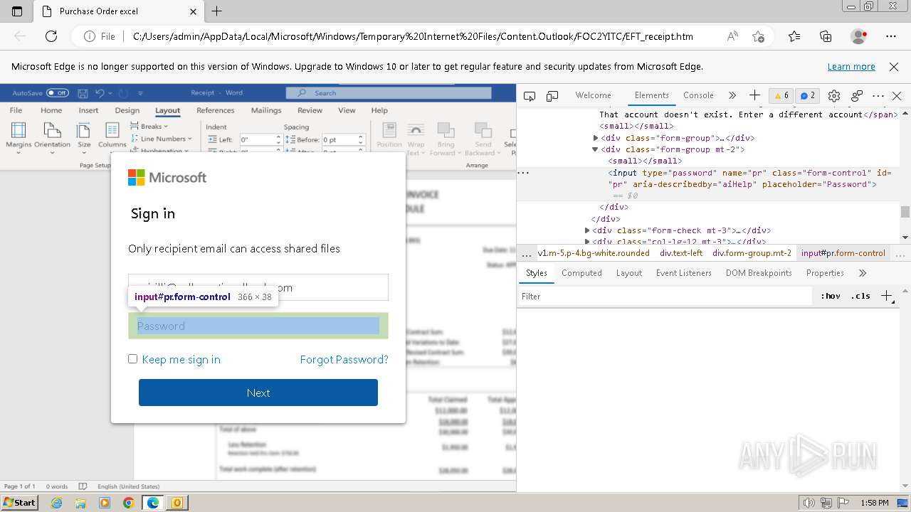Toggle AutoSave switch in Word background
911x512 pixels.
click(x=58, y=93)
